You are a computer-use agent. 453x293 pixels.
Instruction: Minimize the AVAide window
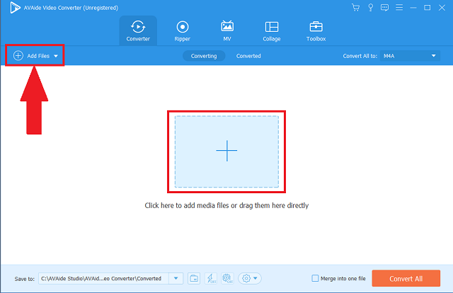coord(413,8)
